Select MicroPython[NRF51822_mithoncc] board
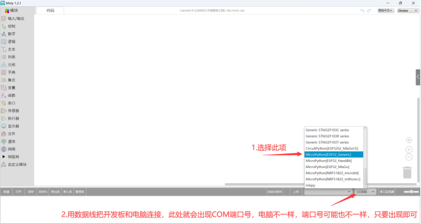421x224 pixels. tap(334, 179)
